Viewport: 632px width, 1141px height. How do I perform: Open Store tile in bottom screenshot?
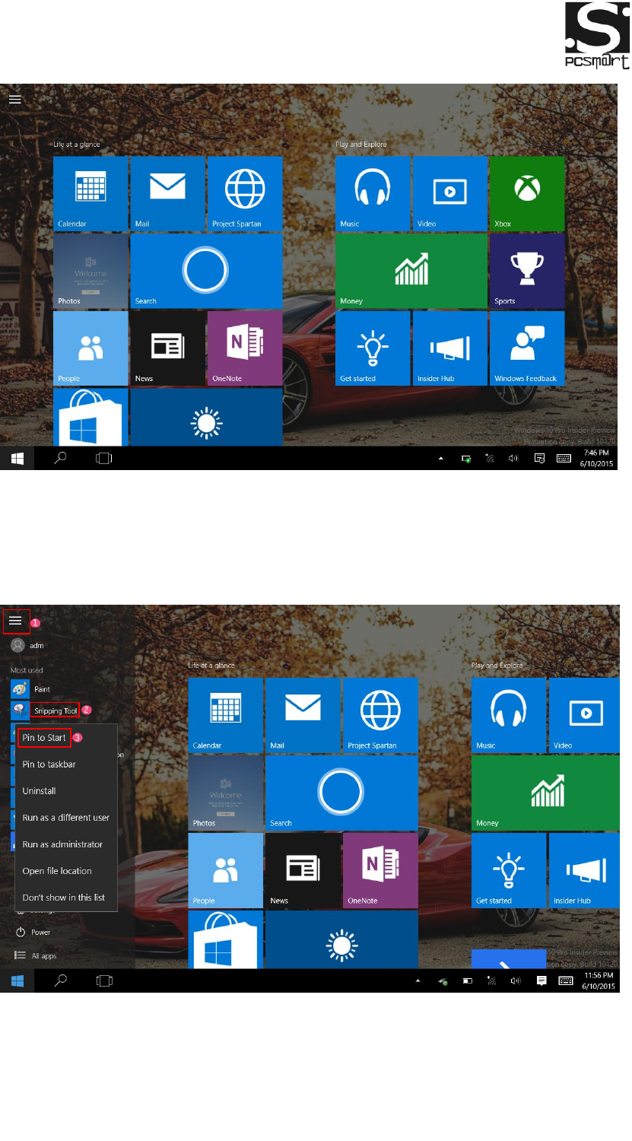tap(226, 939)
